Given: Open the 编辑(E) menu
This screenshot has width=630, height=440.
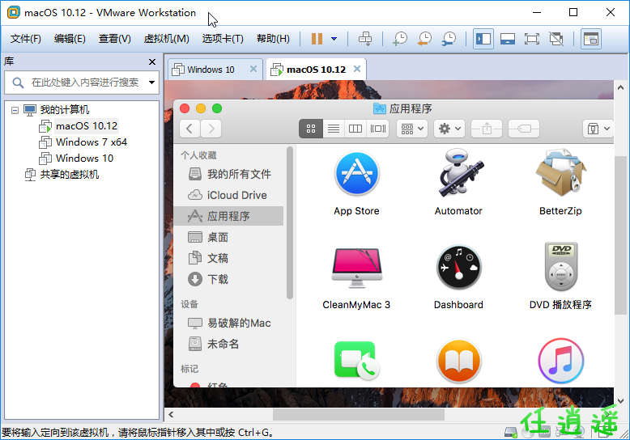Looking at the screenshot, I should 70,39.
